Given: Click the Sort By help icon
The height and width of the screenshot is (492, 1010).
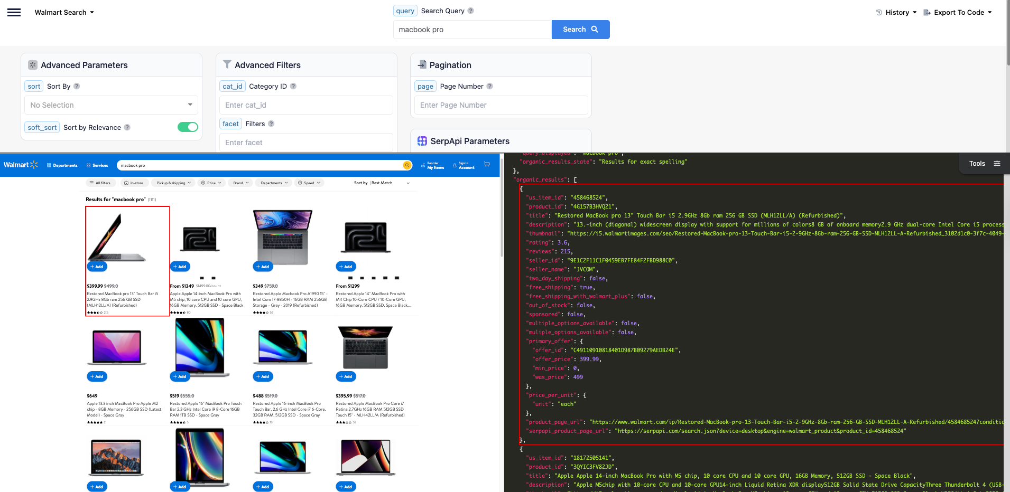Looking at the screenshot, I should click(x=77, y=86).
